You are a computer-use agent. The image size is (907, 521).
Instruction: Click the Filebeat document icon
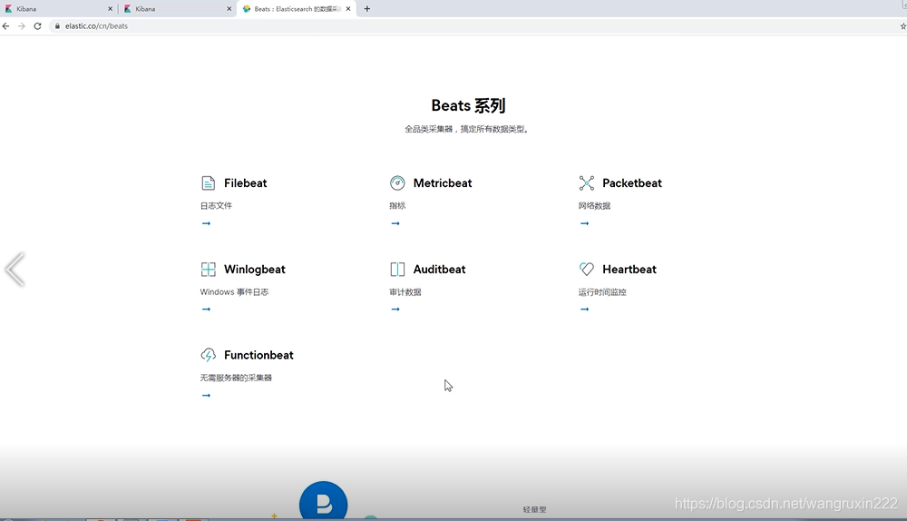point(209,183)
